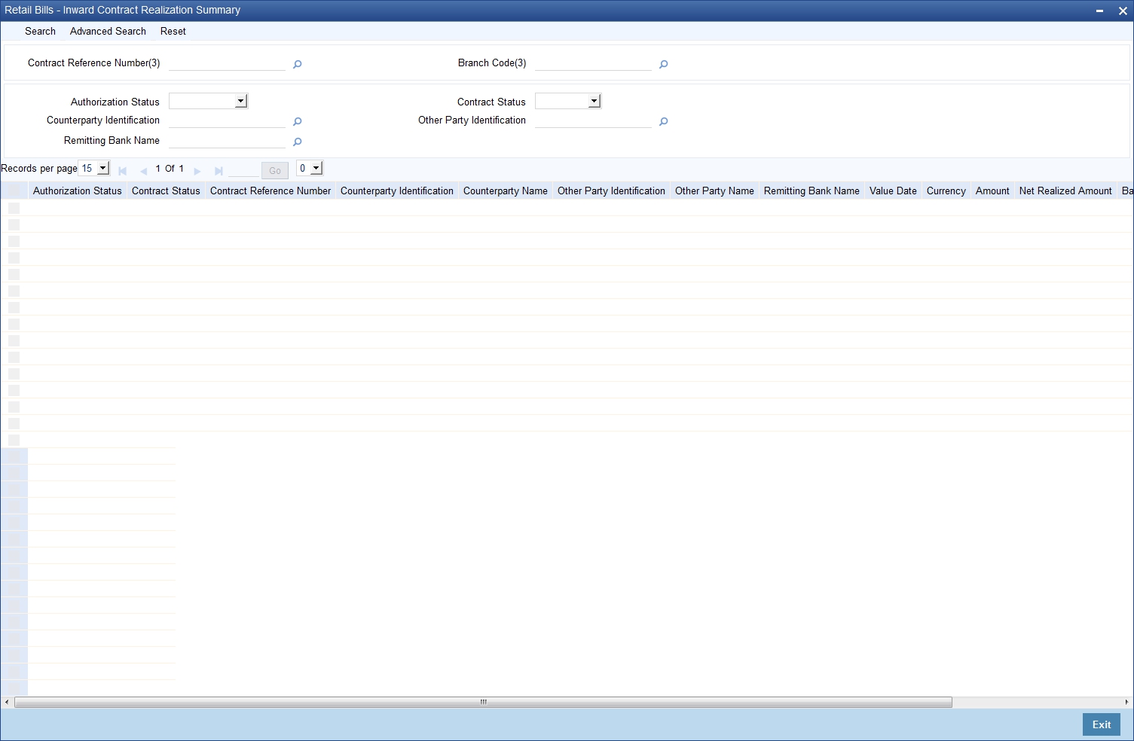Focus the Contract Reference Number field
Screen dimensions: 1134x741
227,63
